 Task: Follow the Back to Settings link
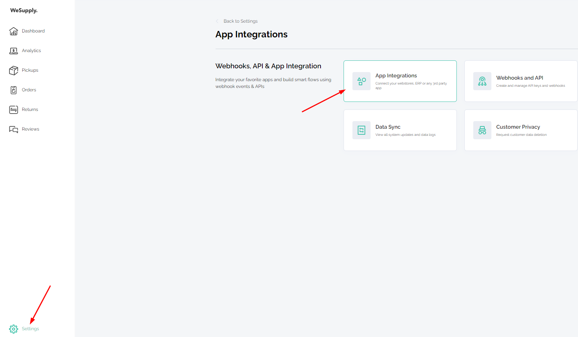coord(240,21)
